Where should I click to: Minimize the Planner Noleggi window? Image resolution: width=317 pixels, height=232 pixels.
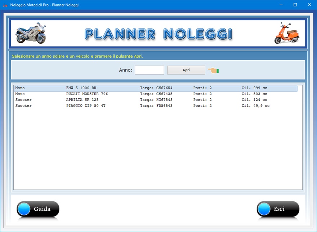281,5
